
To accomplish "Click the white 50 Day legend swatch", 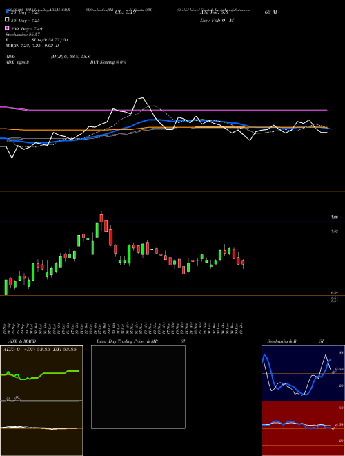I will tap(7, 20).
